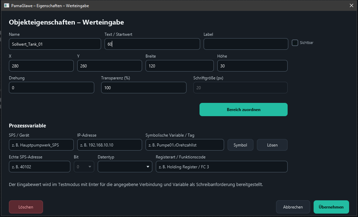
Task: Select the empty Label input field
Action: click(246, 44)
